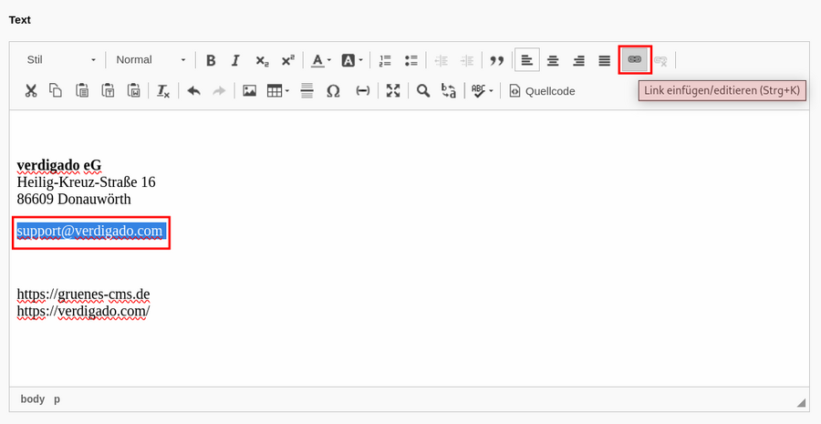Align text to the left
The height and width of the screenshot is (424, 821).
[526, 60]
